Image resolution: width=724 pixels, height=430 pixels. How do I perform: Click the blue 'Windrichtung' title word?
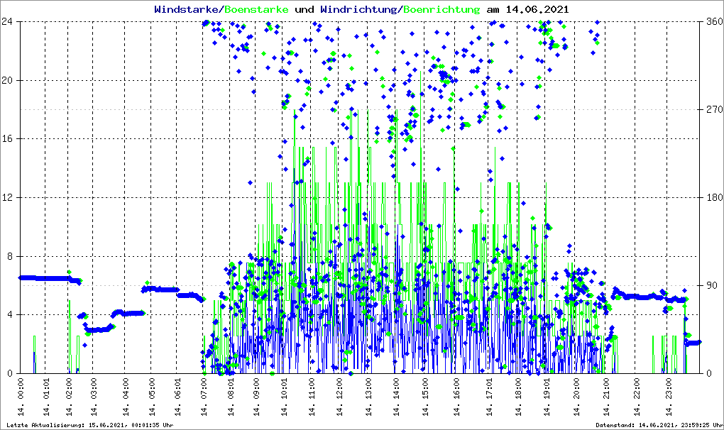tap(358, 9)
